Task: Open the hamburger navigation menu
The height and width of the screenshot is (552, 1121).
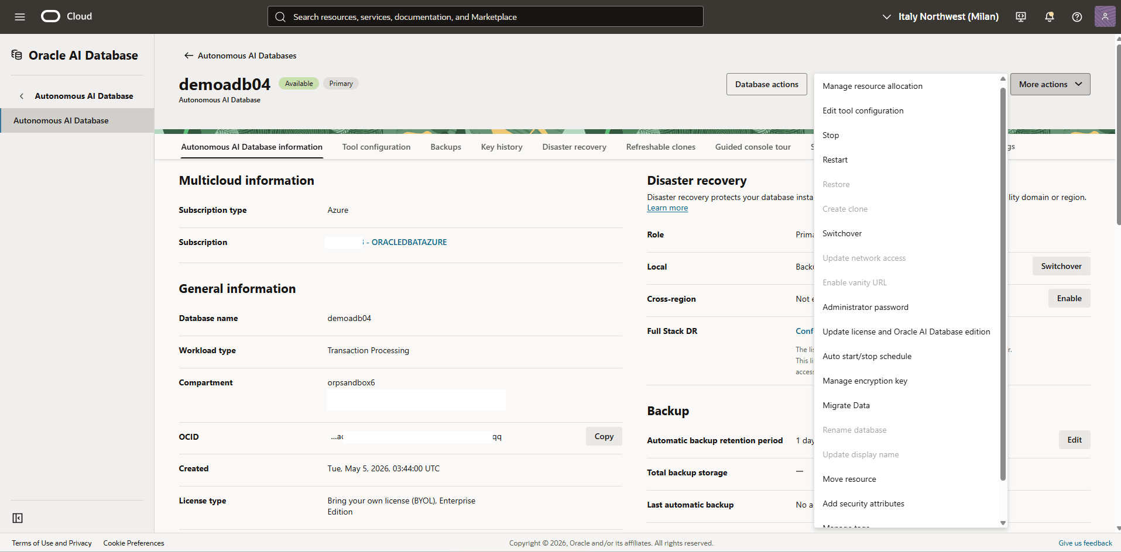Action: (20, 16)
